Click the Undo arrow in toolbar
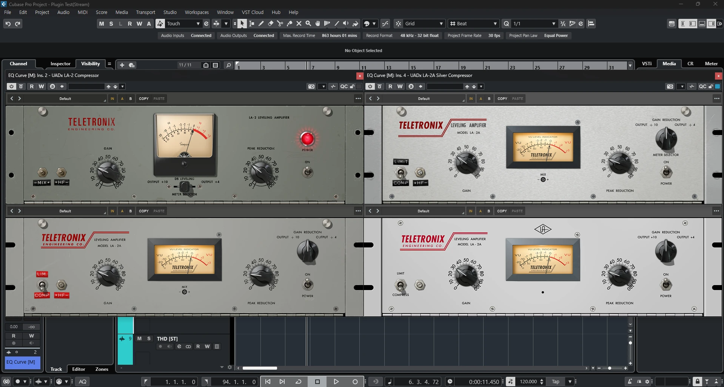Screen dimensions: 724x387 (8, 23)
